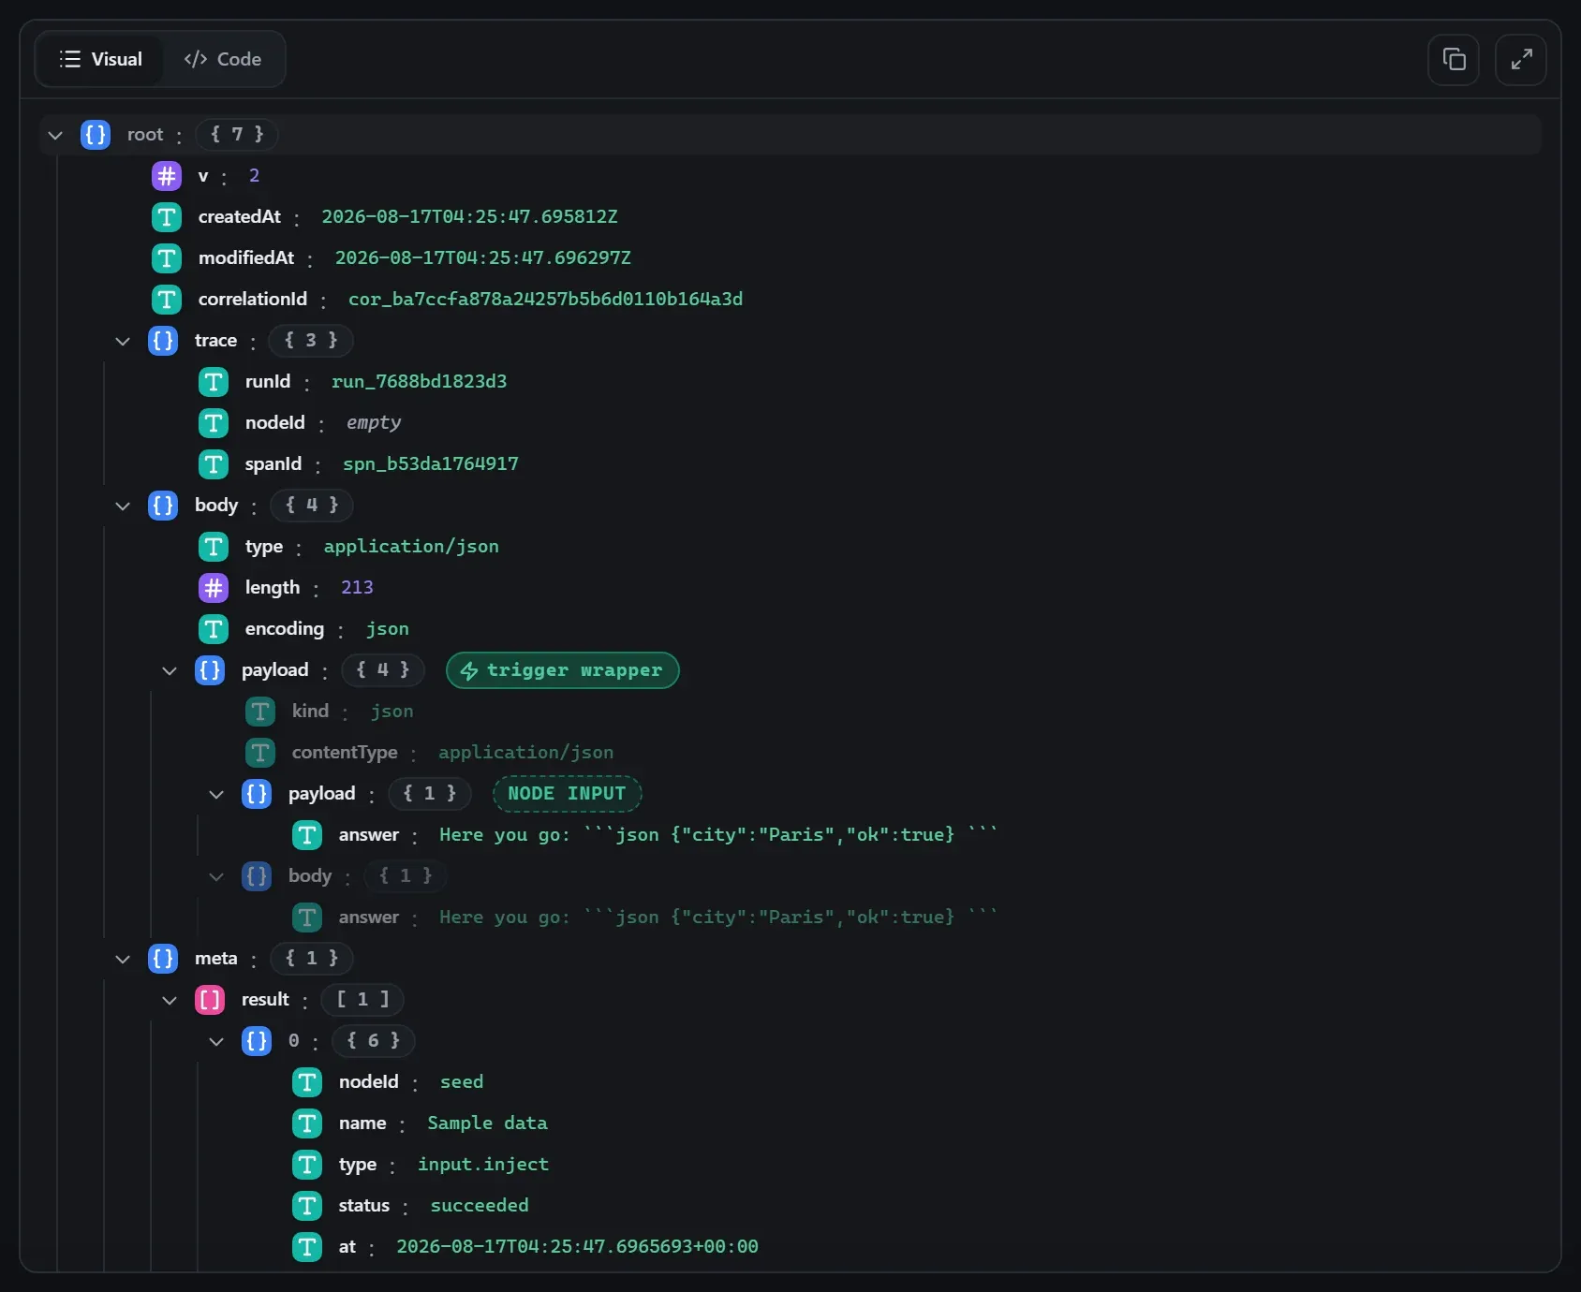Click the text icon beside correlationId

tap(167, 300)
